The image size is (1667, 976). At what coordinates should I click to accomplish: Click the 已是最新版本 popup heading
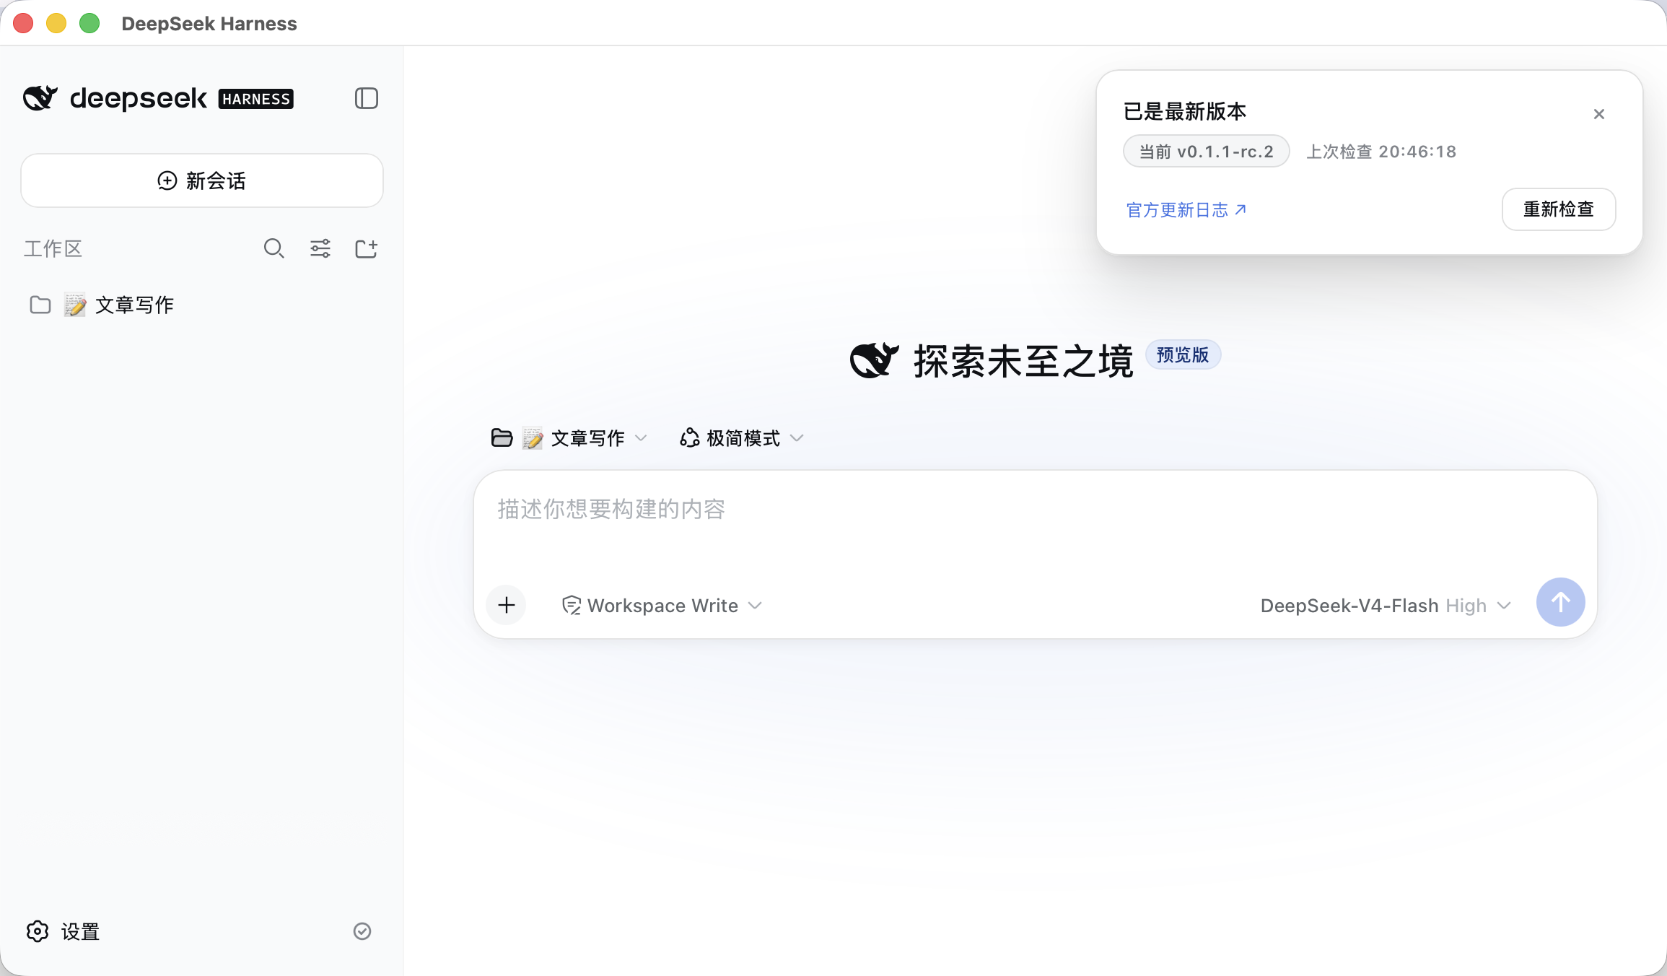[x=1185, y=111]
